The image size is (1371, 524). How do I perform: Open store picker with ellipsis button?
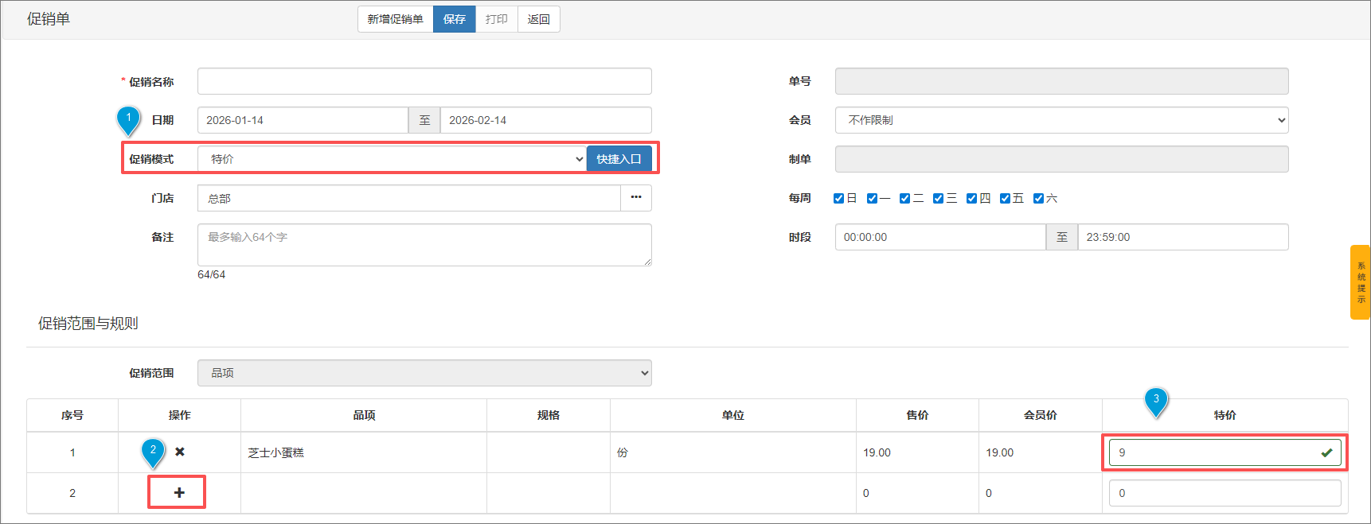coord(635,198)
